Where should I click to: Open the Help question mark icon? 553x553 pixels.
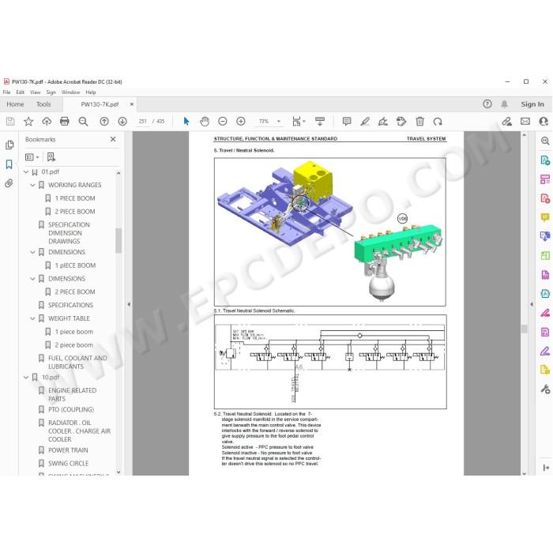click(x=487, y=104)
